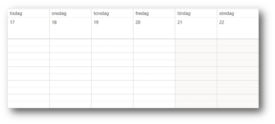Select date number 18 under onsdag
This screenshot has width=275, height=124.
click(54, 22)
